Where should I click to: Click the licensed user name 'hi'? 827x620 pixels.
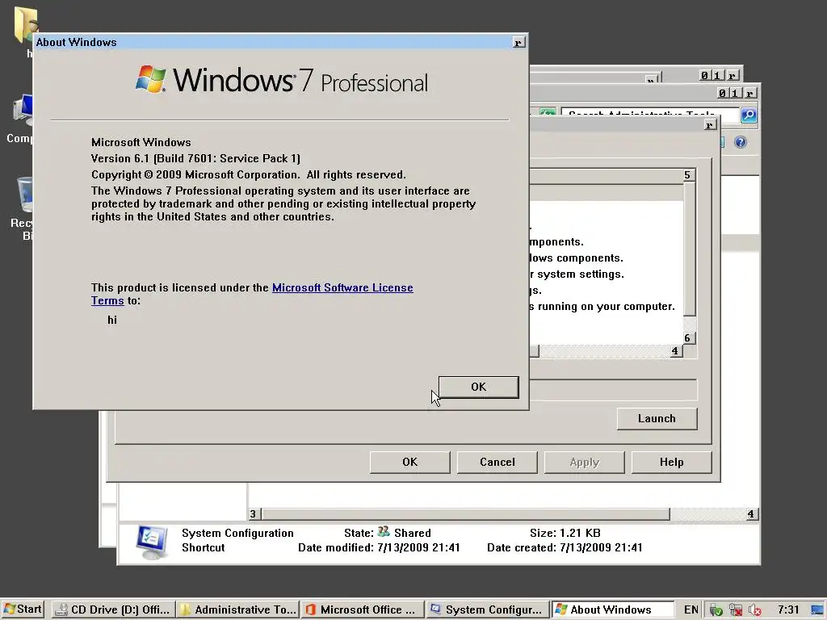(x=111, y=320)
